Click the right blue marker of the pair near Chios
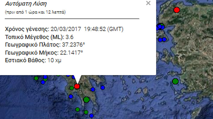Image resolution: width=213 pixels, height=119 pixels. pos(164,40)
